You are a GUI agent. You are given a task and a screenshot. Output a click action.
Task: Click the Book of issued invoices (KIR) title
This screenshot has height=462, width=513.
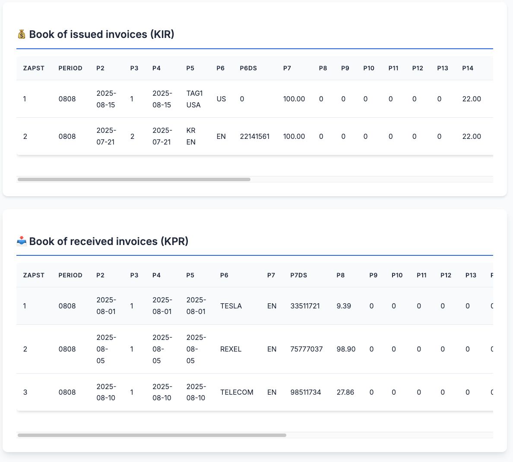click(101, 34)
